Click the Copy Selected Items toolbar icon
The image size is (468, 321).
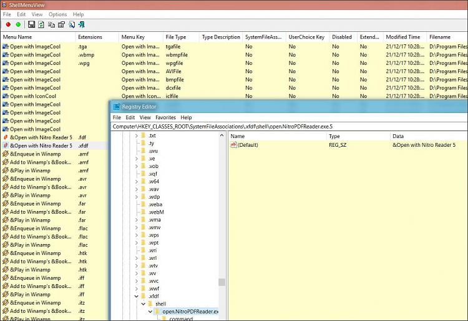tap(51, 25)
